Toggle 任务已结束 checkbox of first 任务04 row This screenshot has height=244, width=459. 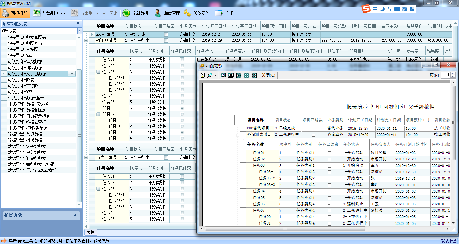tap(182, 96)
